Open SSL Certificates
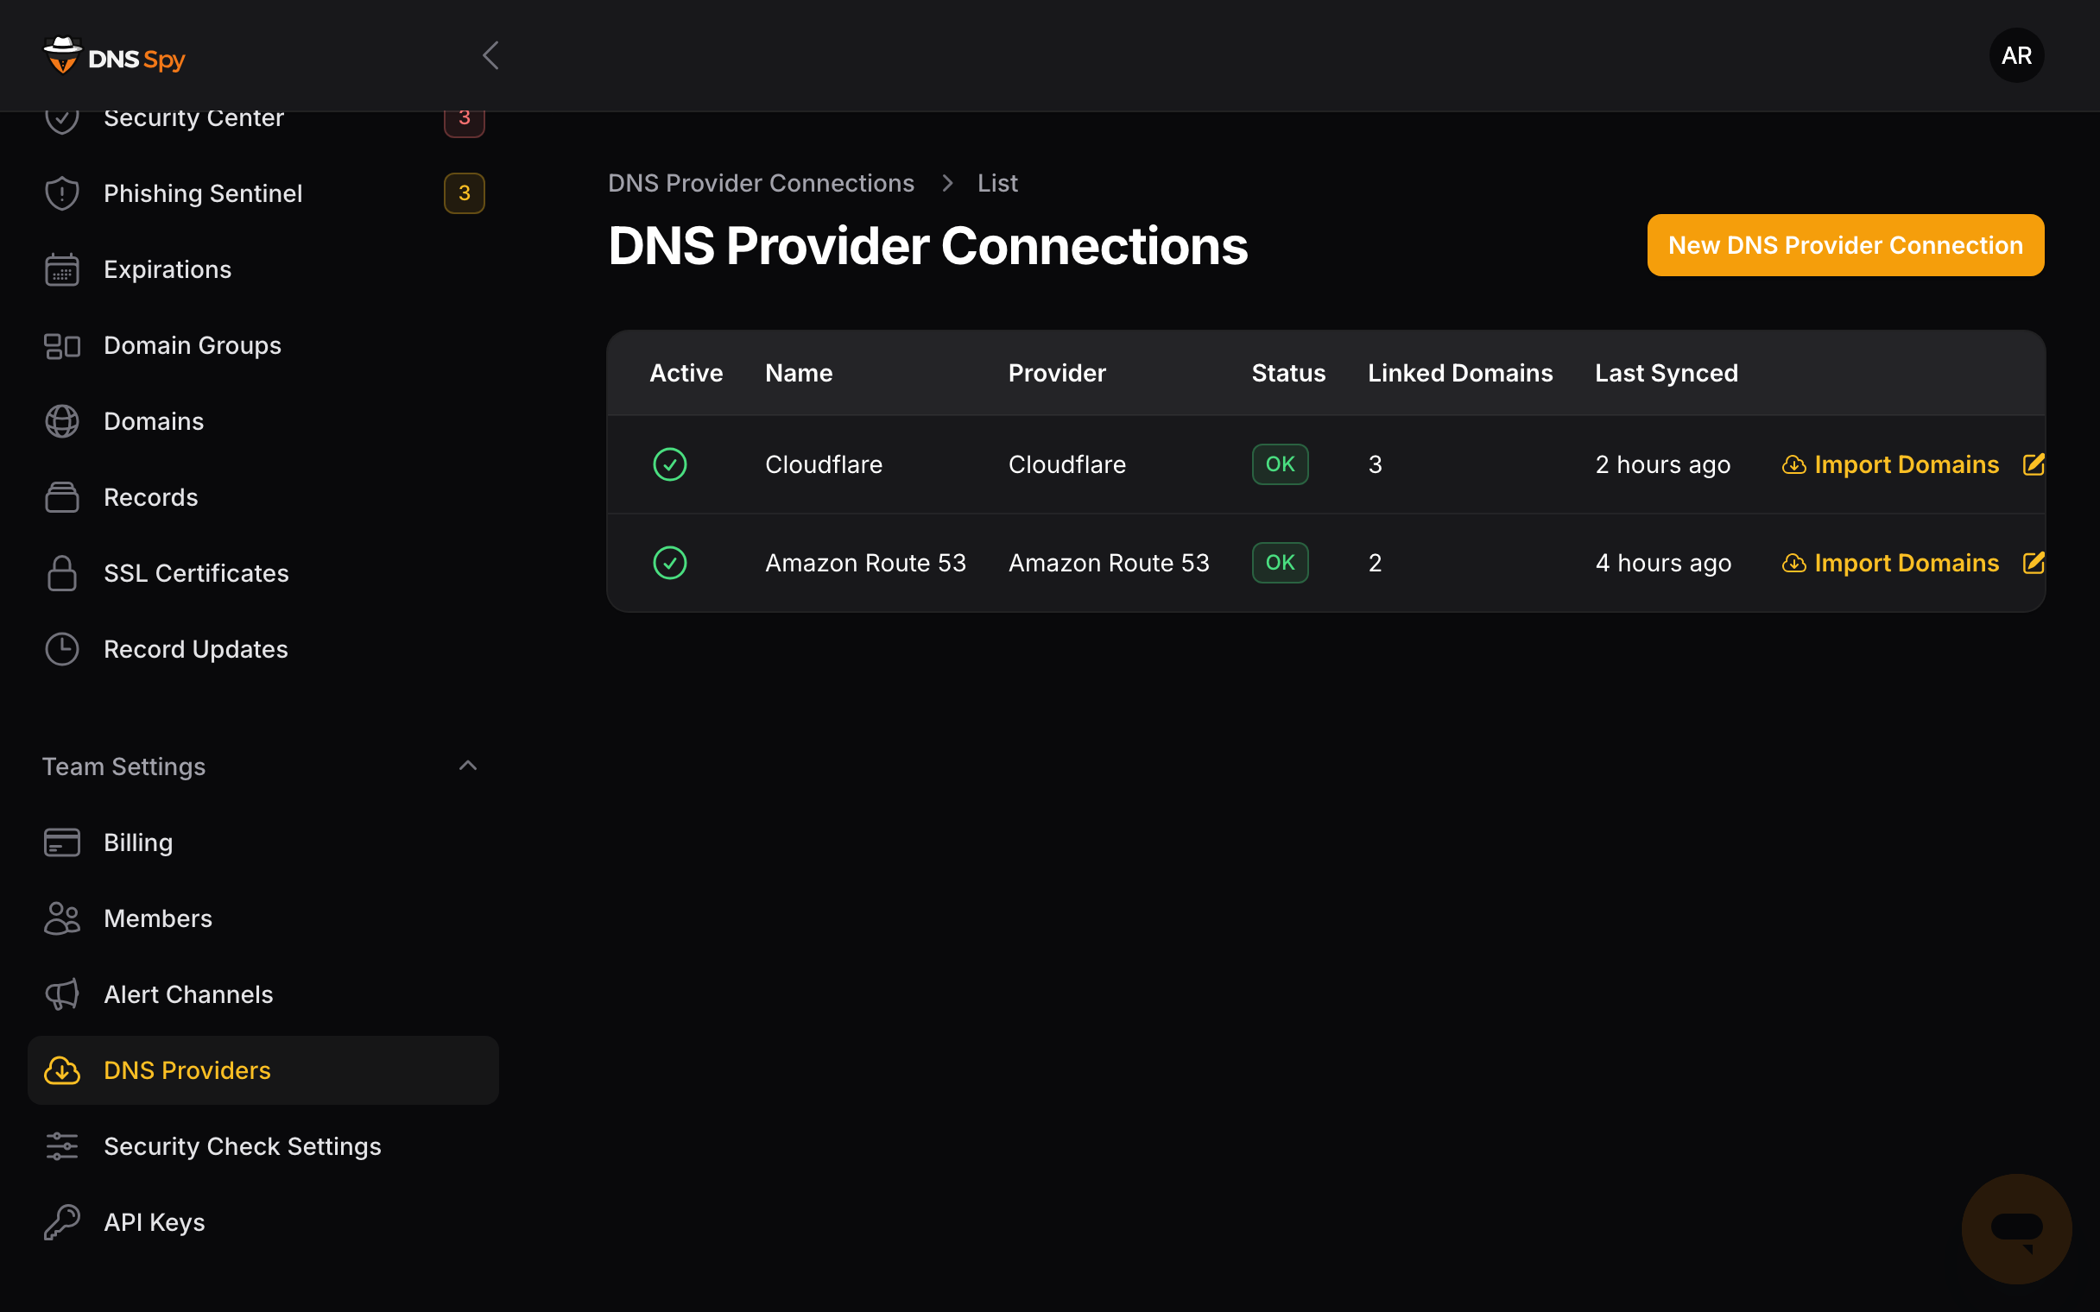This screenshot has width=2100, height=1312. tap(263, 572)
